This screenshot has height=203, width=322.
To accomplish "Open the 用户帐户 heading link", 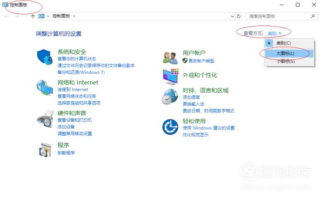I will point(194,53).
